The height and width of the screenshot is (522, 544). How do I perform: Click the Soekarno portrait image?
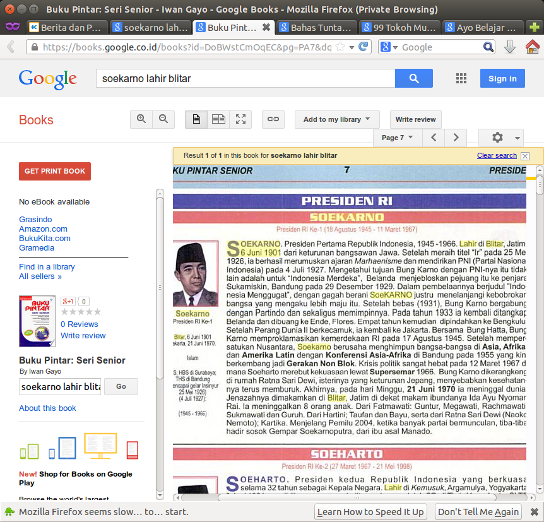click(x=196, y=273)
